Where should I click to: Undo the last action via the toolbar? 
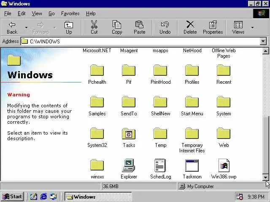(165, 27)
